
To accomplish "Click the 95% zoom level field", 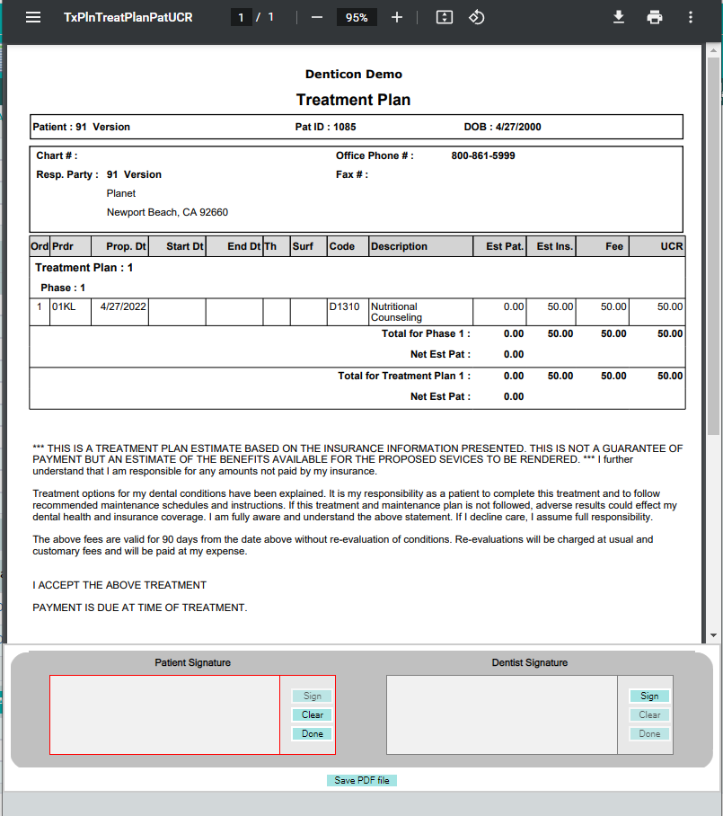I will click(357, 17).
